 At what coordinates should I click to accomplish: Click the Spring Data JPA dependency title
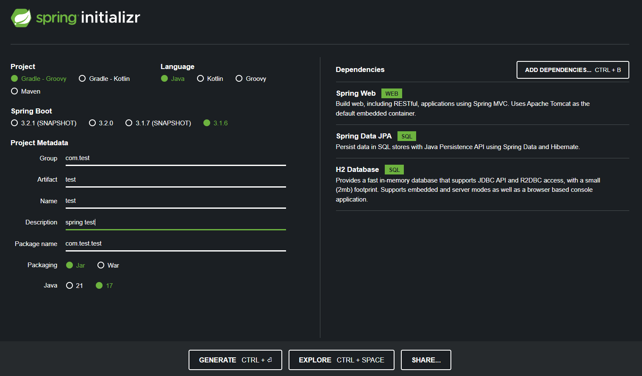pos(364,136)
